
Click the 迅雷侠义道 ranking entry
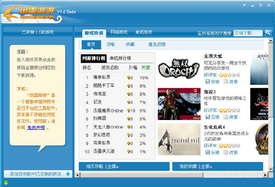coord(104,151)
